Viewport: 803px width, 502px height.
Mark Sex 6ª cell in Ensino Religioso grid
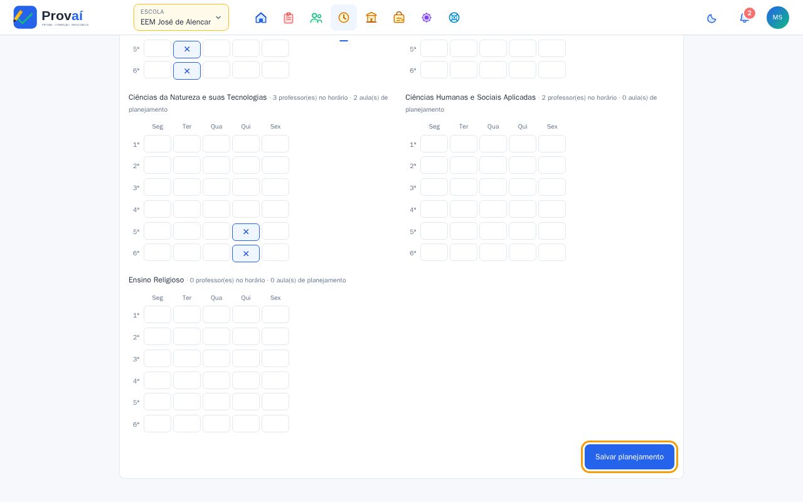click(x=275, y=424)
